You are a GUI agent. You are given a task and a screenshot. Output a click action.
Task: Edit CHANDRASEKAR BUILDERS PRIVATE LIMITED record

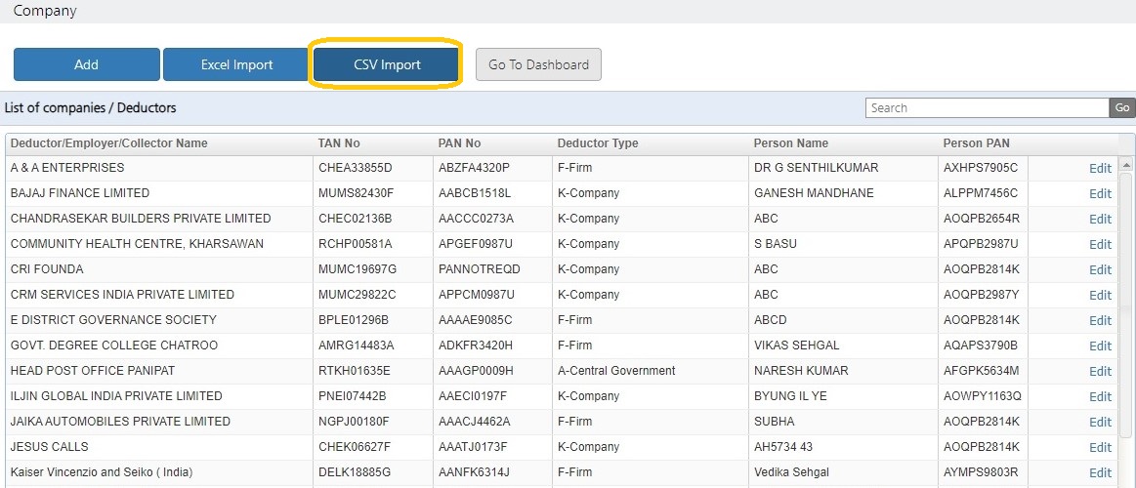1100,219
